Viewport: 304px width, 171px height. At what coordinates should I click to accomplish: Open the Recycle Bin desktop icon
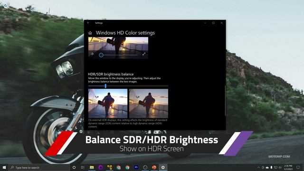(5, 6)
